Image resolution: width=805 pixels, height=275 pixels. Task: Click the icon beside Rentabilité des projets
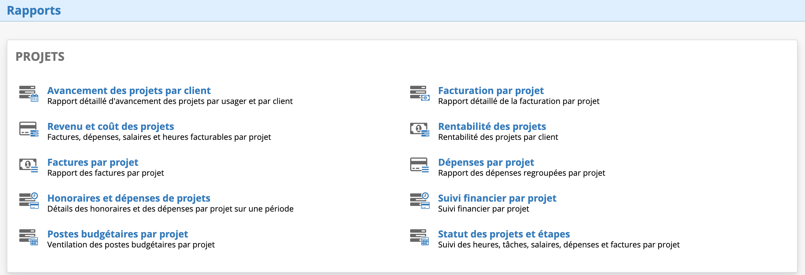[419, 129]
